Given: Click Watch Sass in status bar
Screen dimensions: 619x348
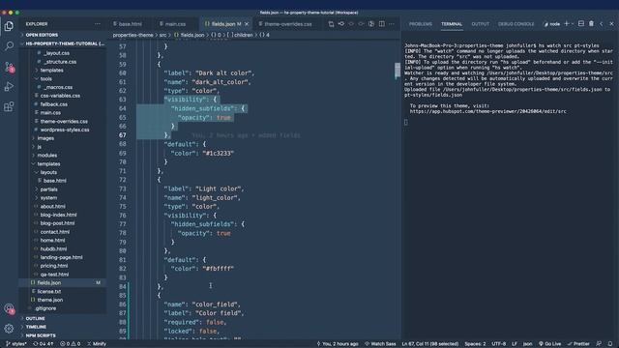Looking at the screenshot, I should pos(380,344).
